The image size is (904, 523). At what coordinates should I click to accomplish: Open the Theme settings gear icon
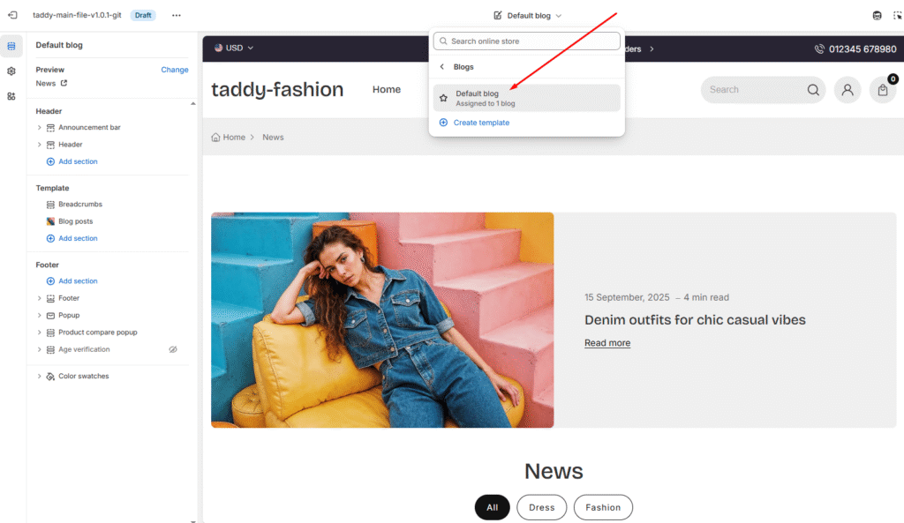click(x=11, y=71)
